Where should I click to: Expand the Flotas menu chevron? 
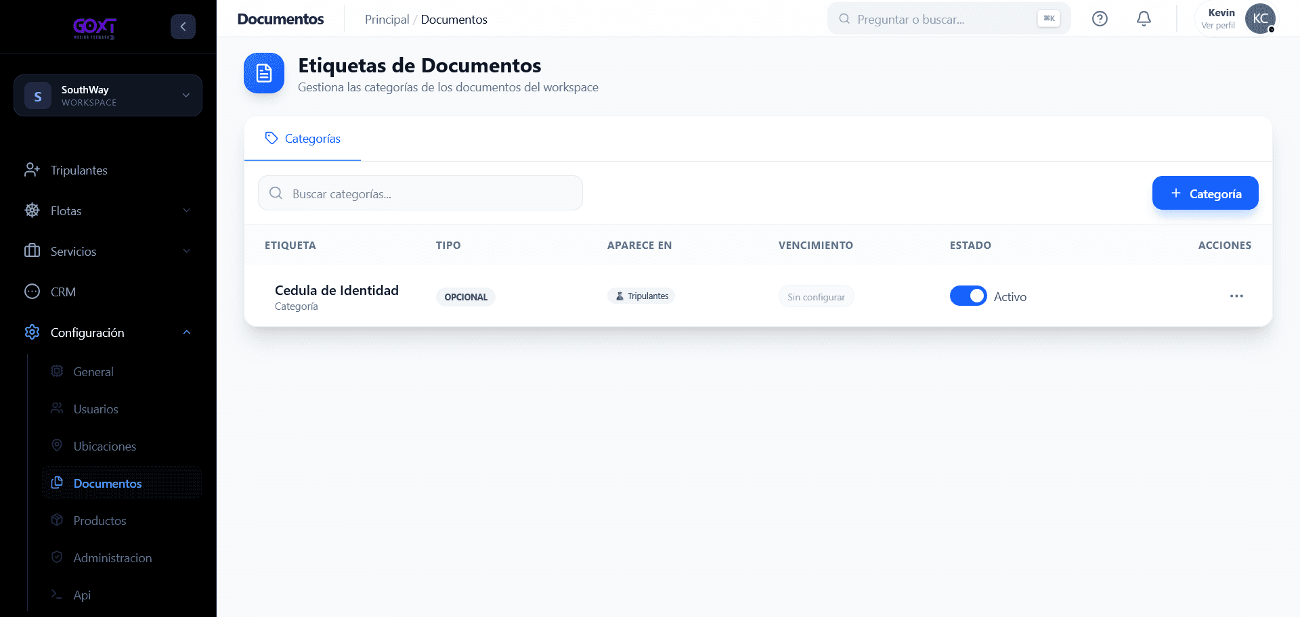pos(186,210)
